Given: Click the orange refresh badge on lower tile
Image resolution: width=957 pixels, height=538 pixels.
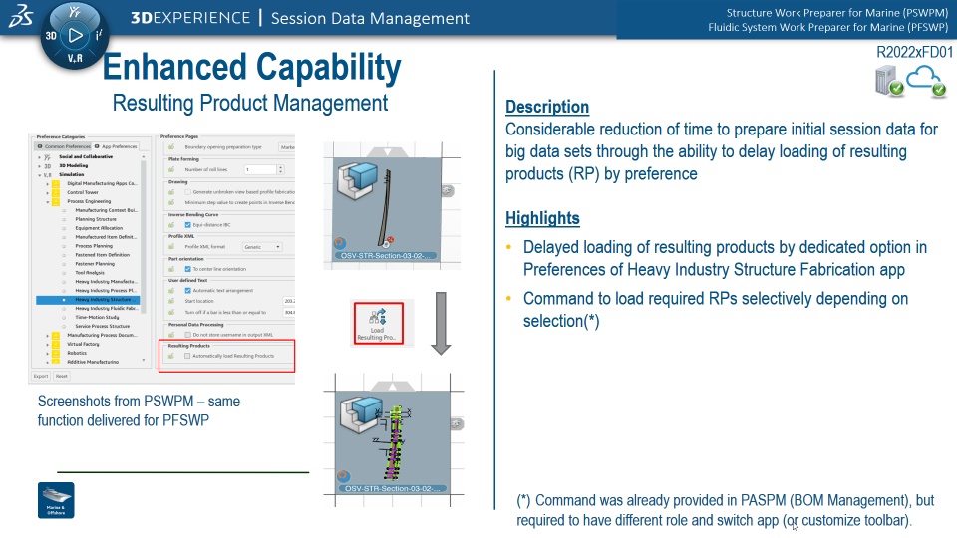Looking at the screenshot, I should click(x=344, y=476).
